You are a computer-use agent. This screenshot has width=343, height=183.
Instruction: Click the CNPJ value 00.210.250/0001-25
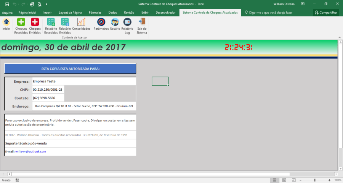point(48,90)
